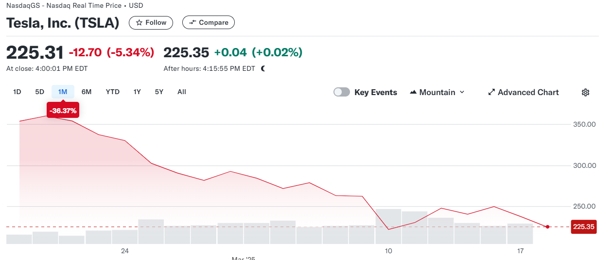
Task: Click the -36.37% change badge
Action: click(x=63, y=111)
